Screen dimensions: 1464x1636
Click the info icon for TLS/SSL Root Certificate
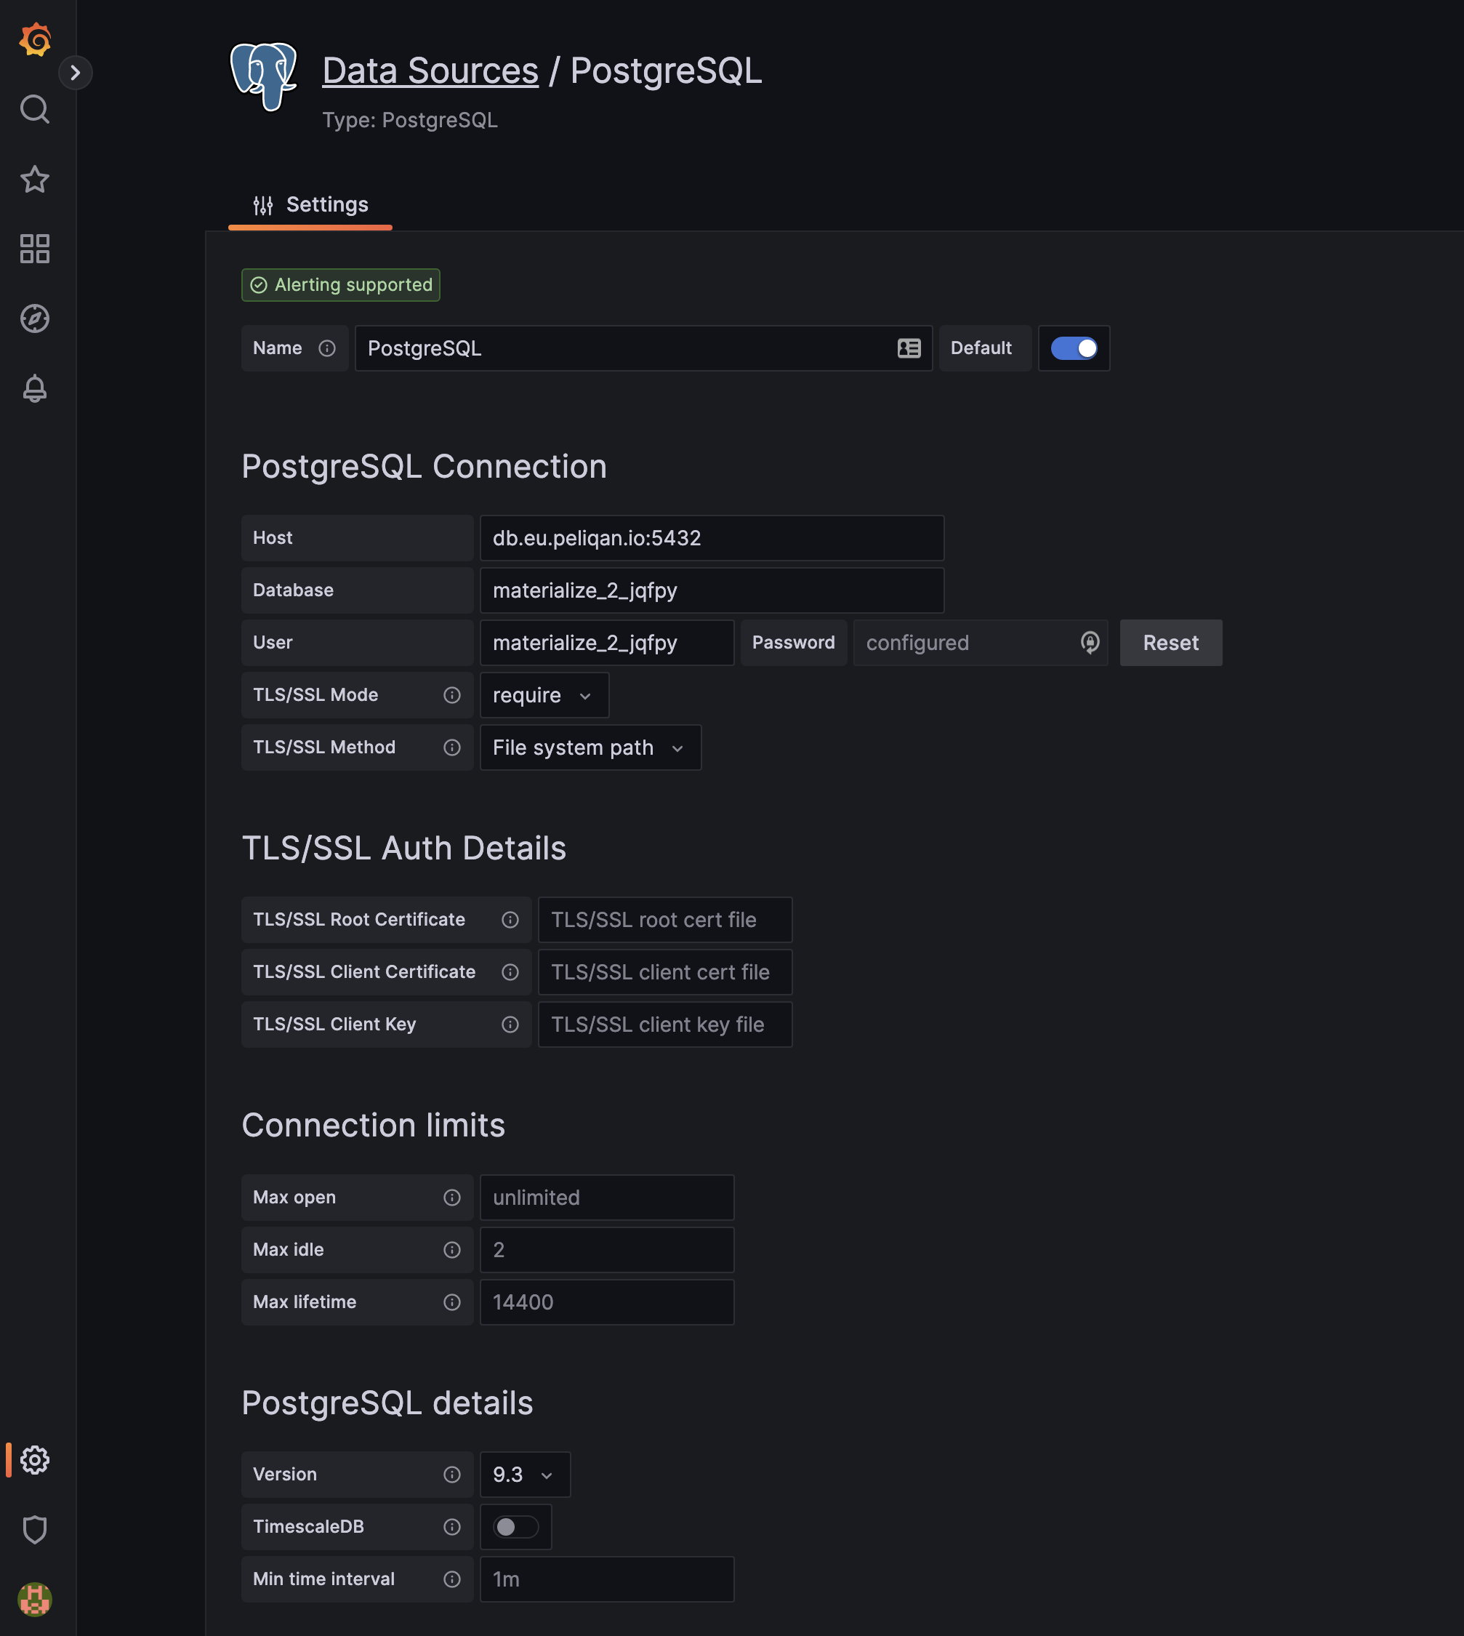pos(510,920)
